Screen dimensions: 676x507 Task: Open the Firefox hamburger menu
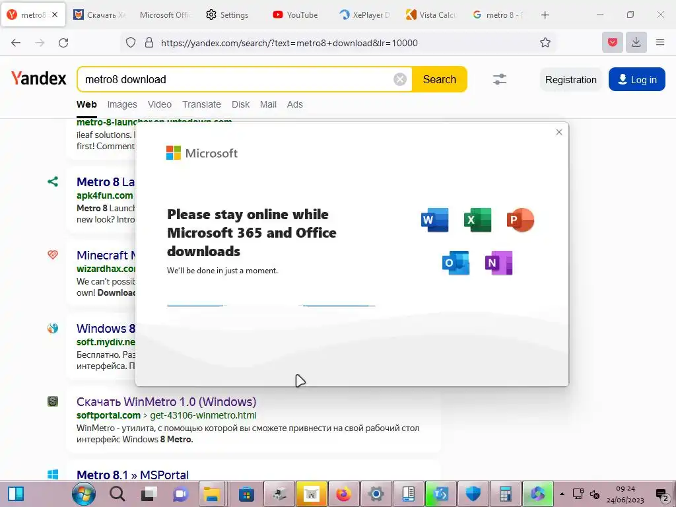[x=660, y=42]
